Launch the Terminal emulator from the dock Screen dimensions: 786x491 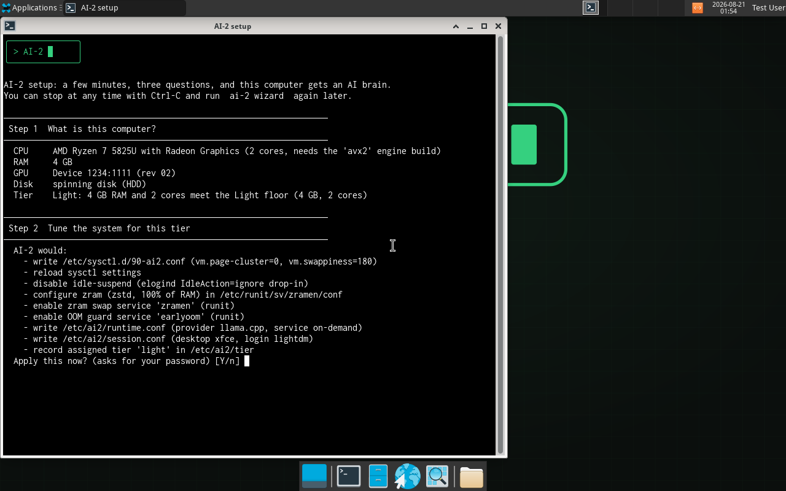click(349, 476)
